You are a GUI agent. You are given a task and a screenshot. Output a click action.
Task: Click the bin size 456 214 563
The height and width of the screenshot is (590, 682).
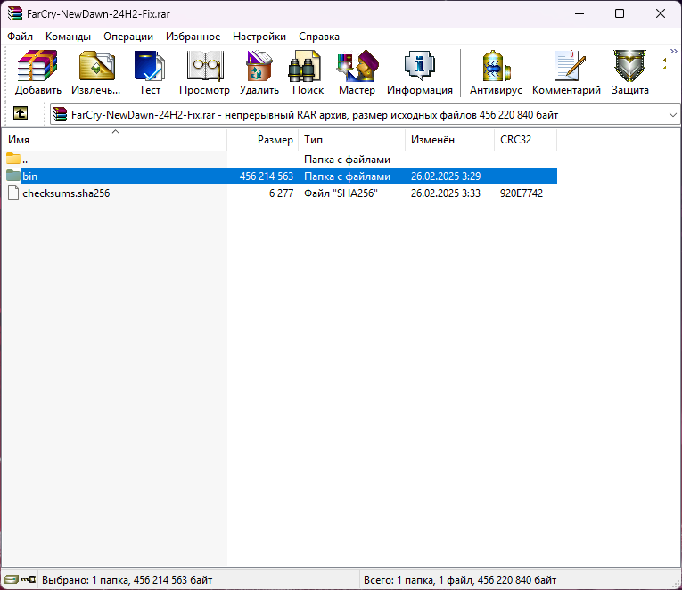(267, 176)
